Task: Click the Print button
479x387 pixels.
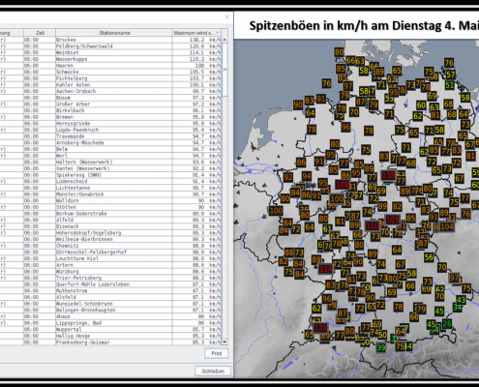Action: point(216,353)
